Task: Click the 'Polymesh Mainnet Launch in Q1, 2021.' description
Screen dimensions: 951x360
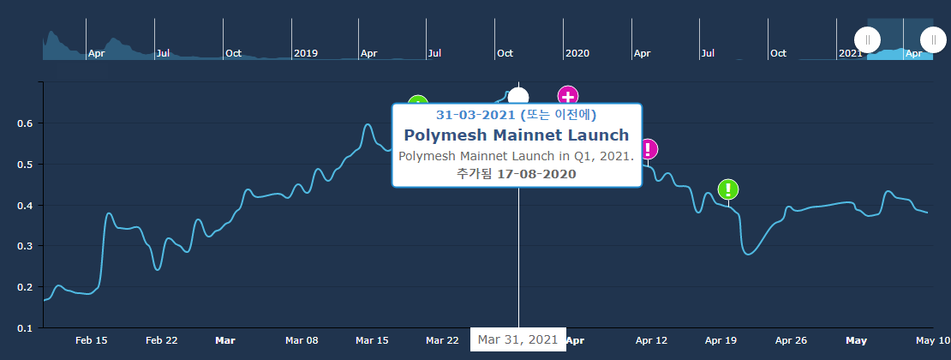Action: point(517,156)
